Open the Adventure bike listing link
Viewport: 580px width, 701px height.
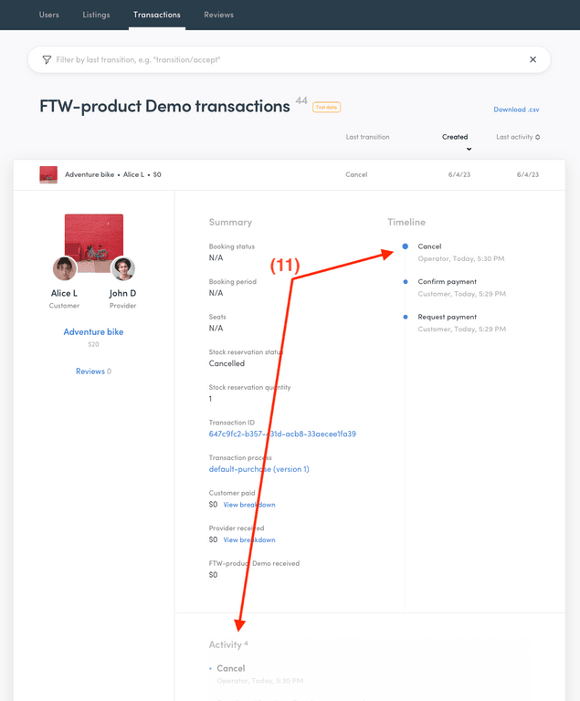pos(93,332)
